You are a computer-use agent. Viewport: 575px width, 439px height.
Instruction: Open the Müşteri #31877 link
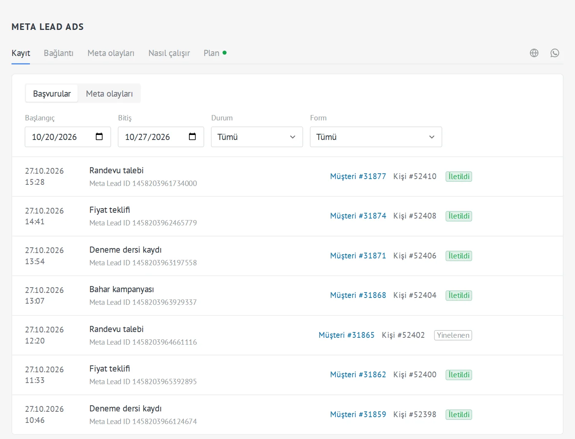[x=358, y=176]
